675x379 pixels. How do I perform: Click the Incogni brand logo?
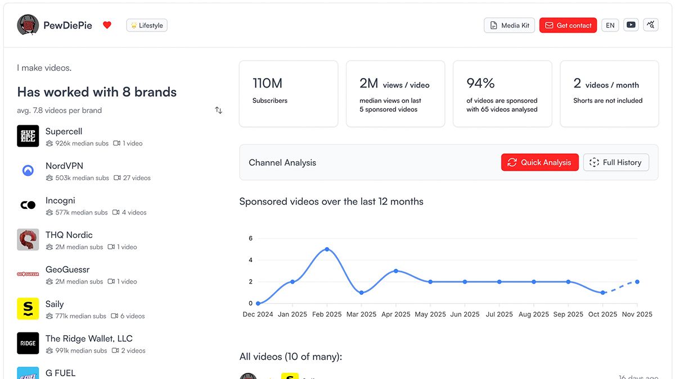point(28,206)
